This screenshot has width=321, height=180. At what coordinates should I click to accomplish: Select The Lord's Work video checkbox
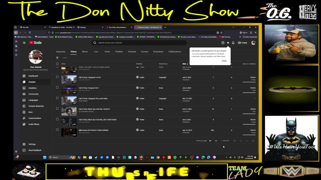coord(57,98)
